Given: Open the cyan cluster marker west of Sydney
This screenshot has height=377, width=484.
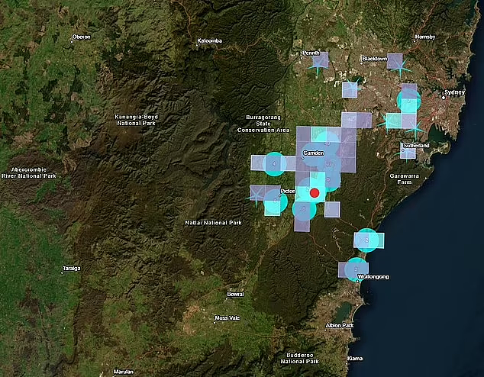Looking at the screenshot, I should 408,100.
